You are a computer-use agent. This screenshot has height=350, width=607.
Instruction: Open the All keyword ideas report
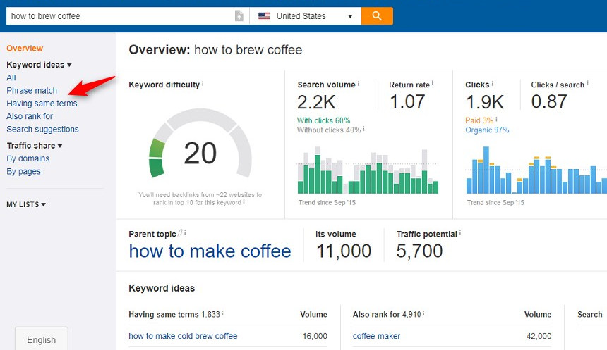click(x=11, y=77)
